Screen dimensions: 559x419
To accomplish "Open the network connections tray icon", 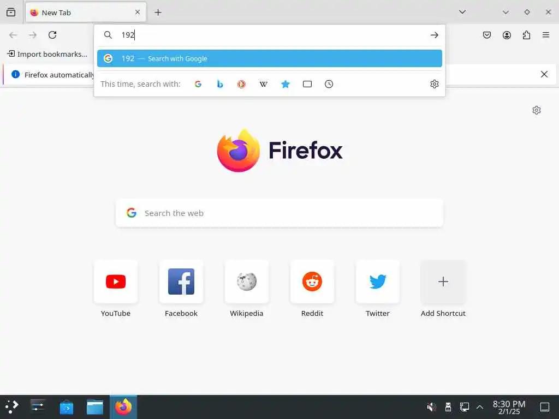I will coord(465,407).
